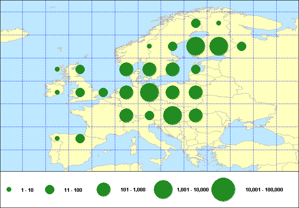The image size is (299, 208).
Task: Select the largest circle over southwest Finland
Action: click(196, 46)
